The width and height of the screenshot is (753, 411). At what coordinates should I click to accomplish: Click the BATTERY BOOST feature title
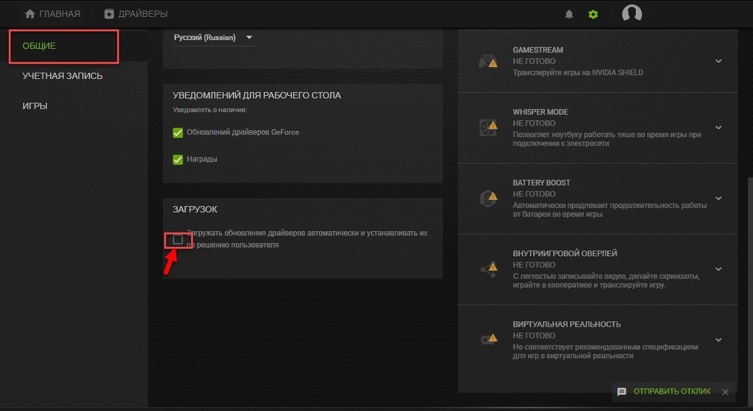click(541, 183)
